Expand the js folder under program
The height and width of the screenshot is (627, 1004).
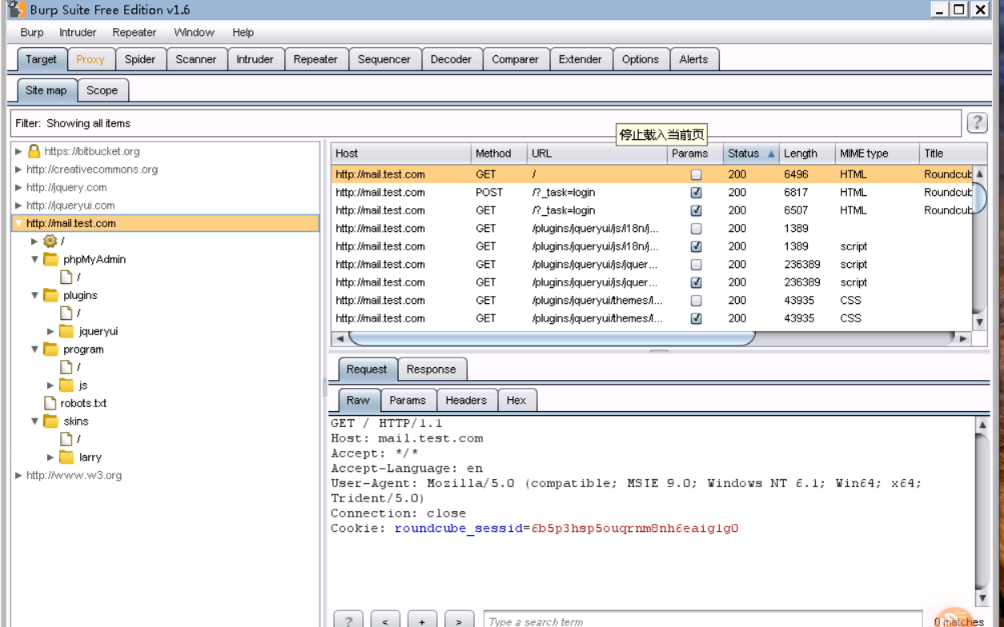(50, 385)
